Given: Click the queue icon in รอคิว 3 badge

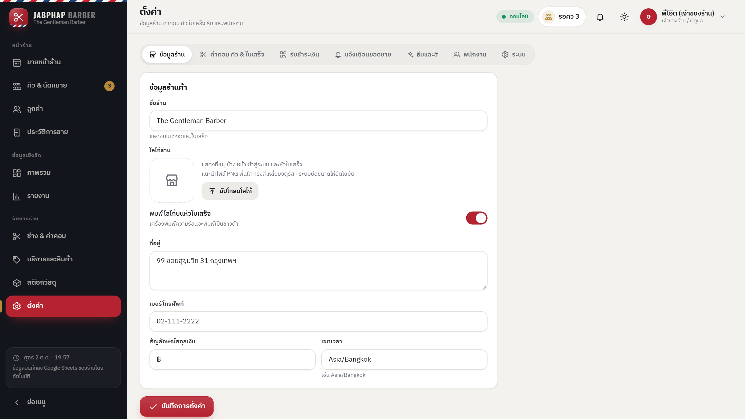Looking at the screenshot, I should [x=549, y=17].
